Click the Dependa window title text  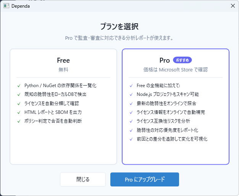point(21,6)
